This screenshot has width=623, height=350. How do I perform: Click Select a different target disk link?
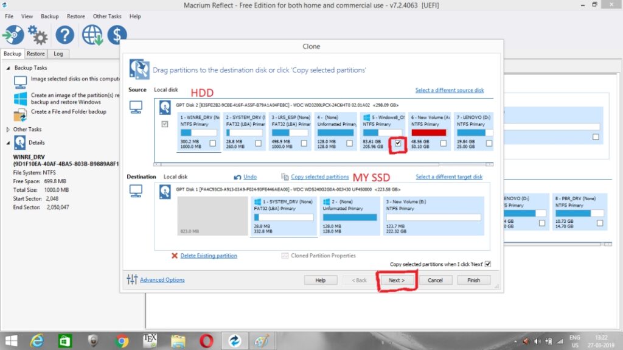click(x=449, y=177)
